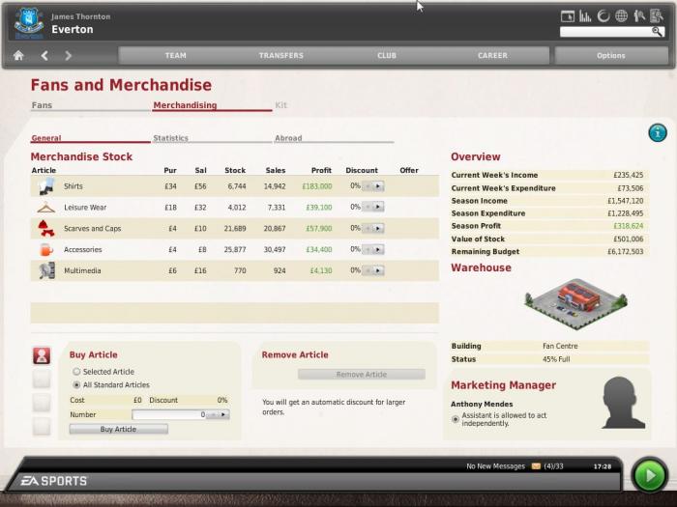
Task: Open the window screen icon in top bar
Action: pyautogui.click(x=568, y=16)
